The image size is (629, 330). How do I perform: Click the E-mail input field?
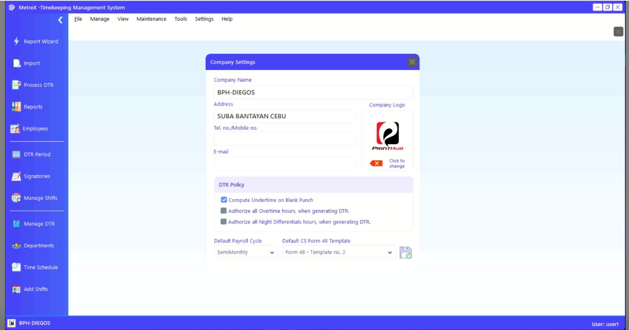(x=285, y=163)
